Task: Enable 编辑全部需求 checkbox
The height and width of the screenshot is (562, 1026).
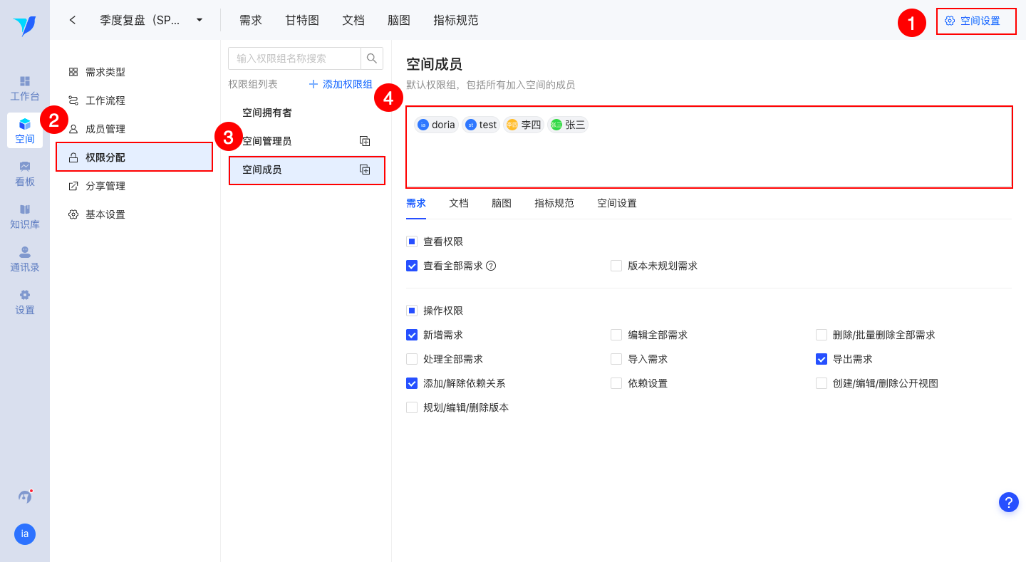Action: coord(616,335)
